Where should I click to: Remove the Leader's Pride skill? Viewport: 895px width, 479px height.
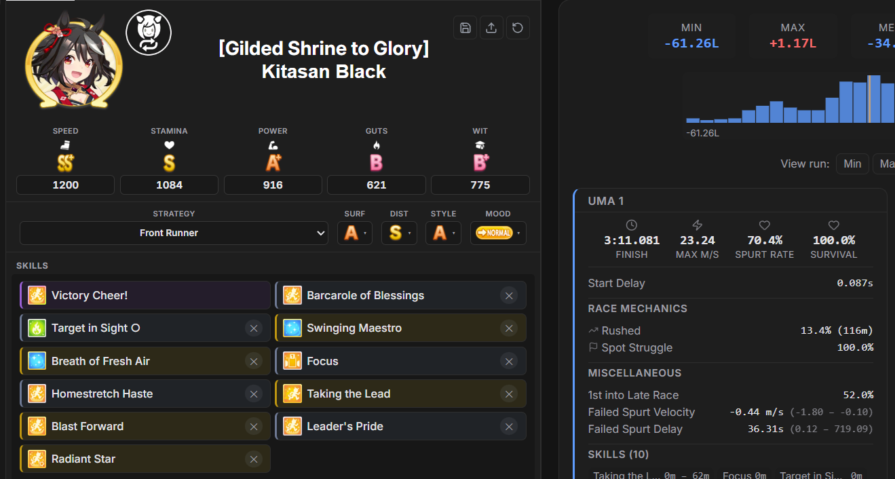[x=509, y=426]
